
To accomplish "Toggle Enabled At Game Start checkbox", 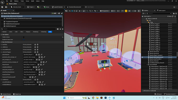I will tap(24, 40).
